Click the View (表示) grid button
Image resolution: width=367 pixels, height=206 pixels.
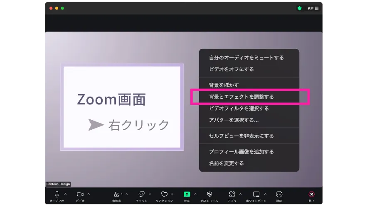click(x=313, y=8)
